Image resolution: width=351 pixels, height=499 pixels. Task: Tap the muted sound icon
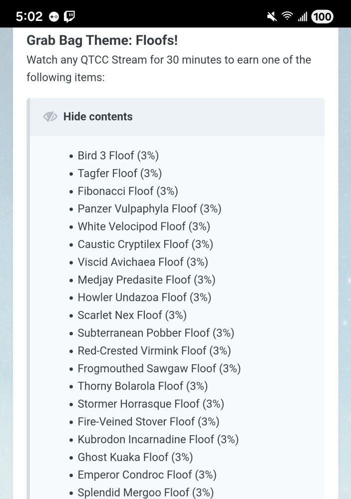(272, 16)
